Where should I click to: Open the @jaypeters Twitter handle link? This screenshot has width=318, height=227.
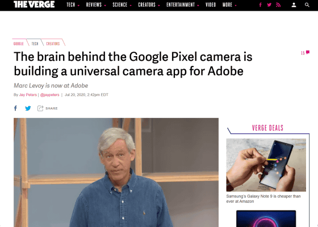click(50, 95)
